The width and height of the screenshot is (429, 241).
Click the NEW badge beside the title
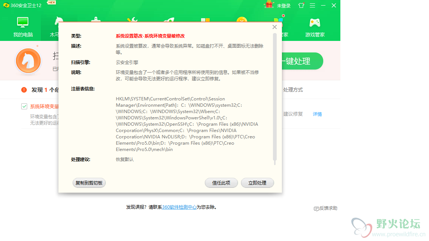click(x=51, y=3)
